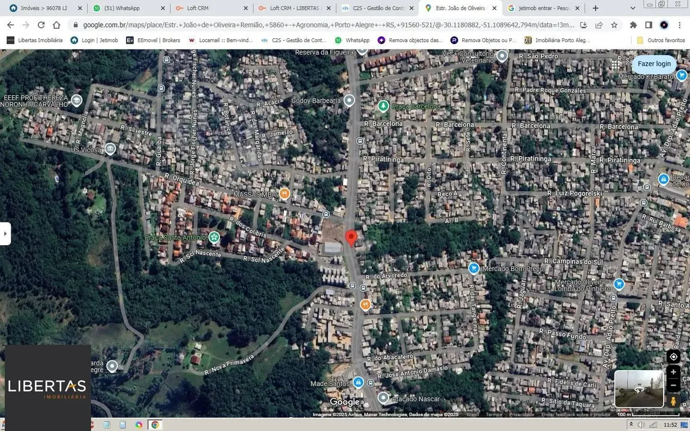Click the Godoy Barbearia map marker

point(349,100)
